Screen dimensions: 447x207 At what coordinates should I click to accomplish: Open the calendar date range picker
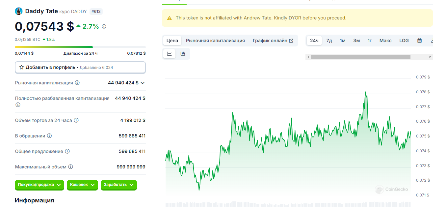tap(419, 41)
